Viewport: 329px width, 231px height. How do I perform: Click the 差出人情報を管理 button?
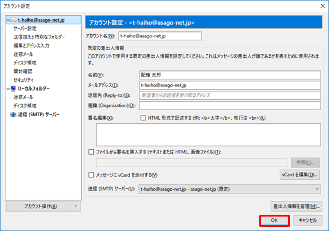click(x=297, y=206)
